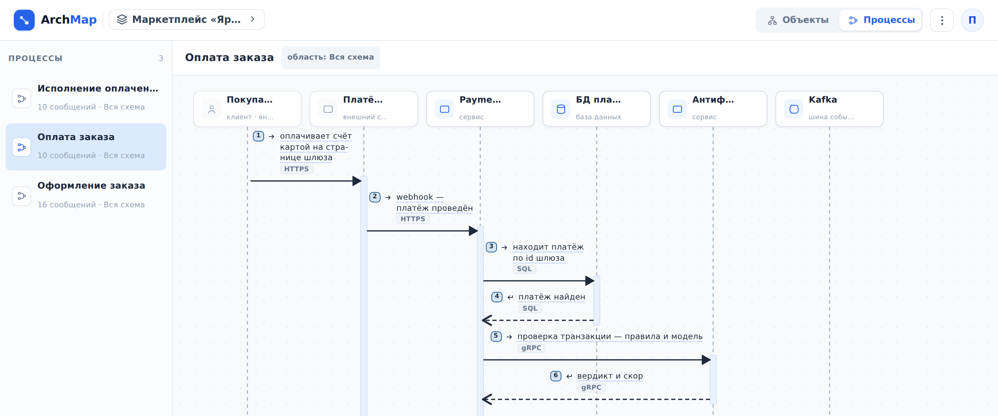
Task: Select process Оформление заказа
Action: tap(86, 196)
